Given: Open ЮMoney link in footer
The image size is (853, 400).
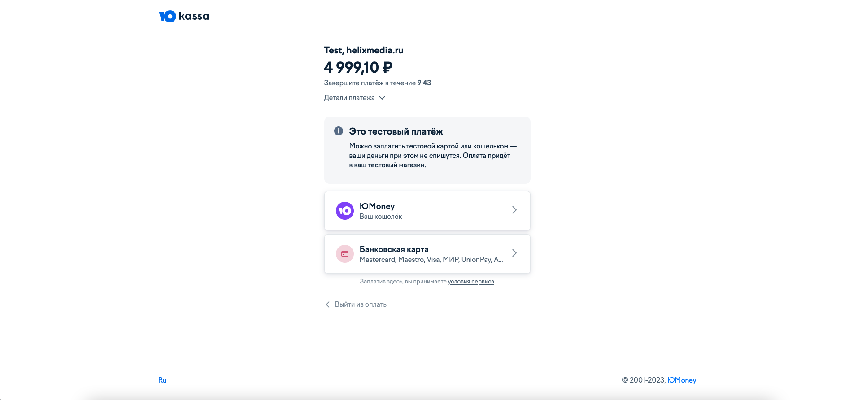Looking at the screenshot, I should pyautogui.click(x=682, y=380).
